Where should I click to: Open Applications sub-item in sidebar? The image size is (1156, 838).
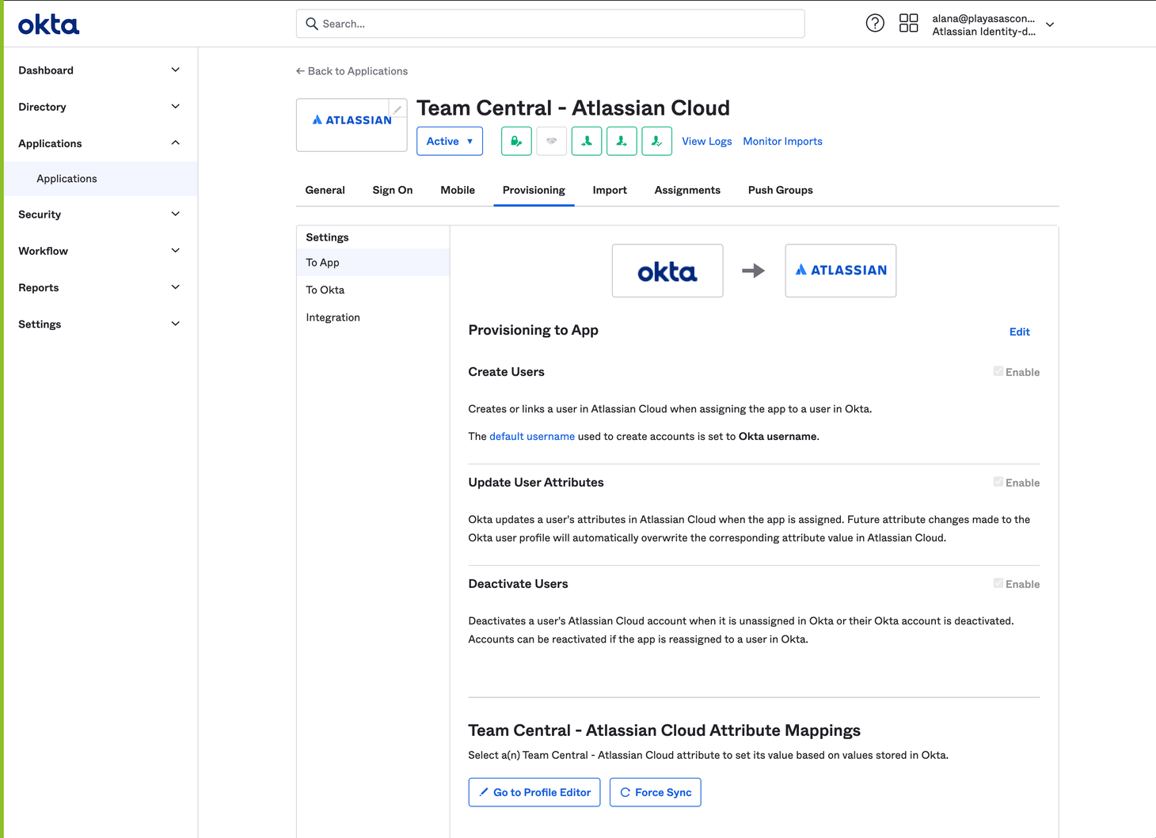pos(101,179)
